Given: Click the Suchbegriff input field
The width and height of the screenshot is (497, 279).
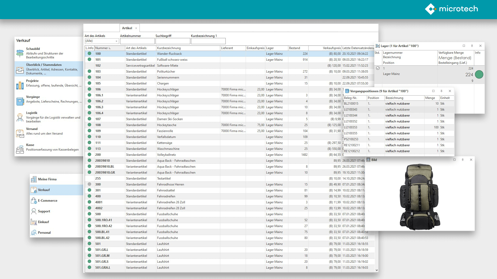Looking at the screenshot, I should click(x=173, y=41).
